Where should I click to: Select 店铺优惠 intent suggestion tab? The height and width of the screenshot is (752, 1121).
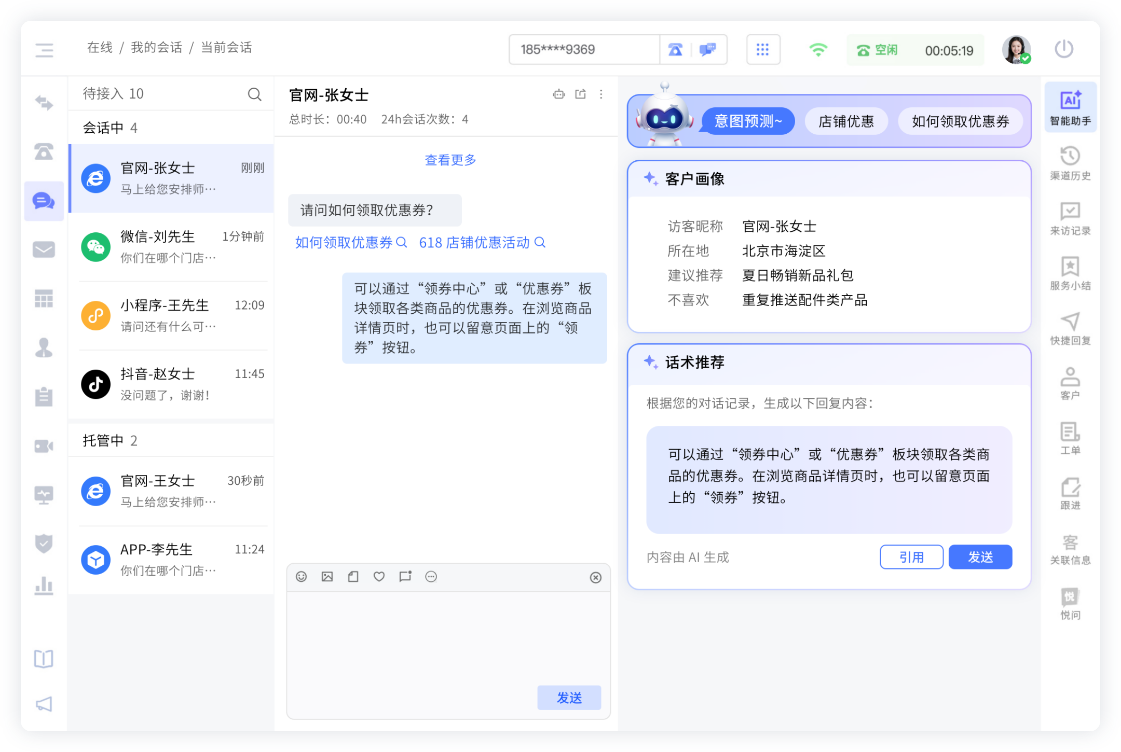(846, 121)
